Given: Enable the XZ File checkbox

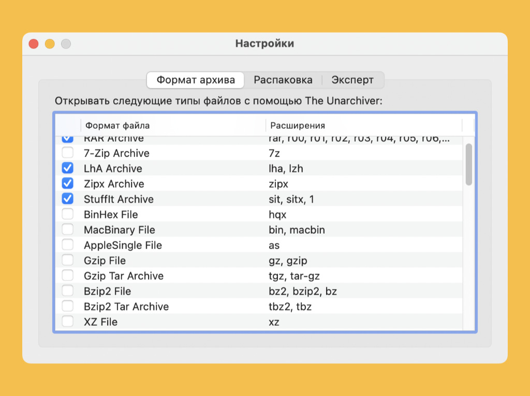Looking at the screenshot, I should coord(68,322).
